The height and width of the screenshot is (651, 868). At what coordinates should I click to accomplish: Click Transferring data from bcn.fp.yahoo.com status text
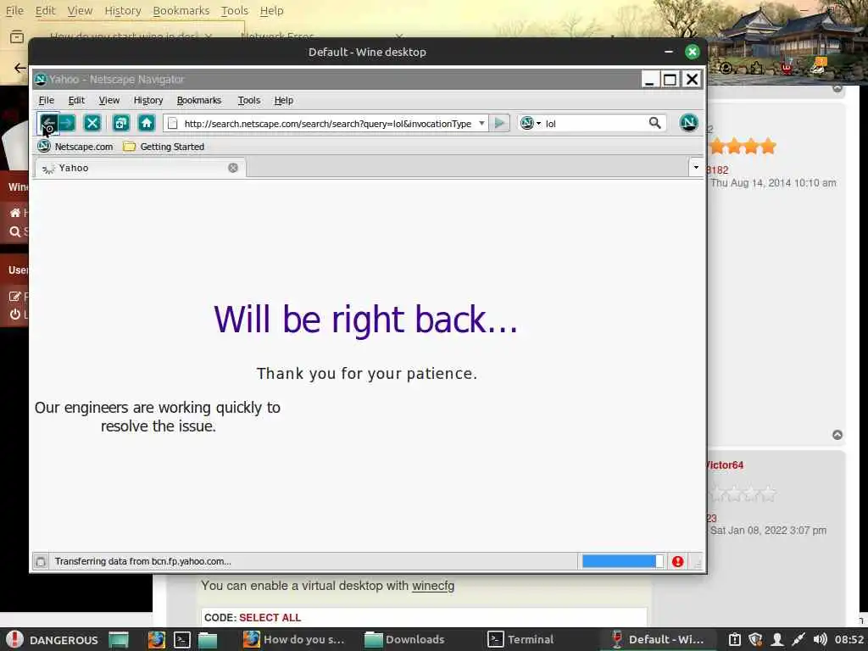point(142,561)
